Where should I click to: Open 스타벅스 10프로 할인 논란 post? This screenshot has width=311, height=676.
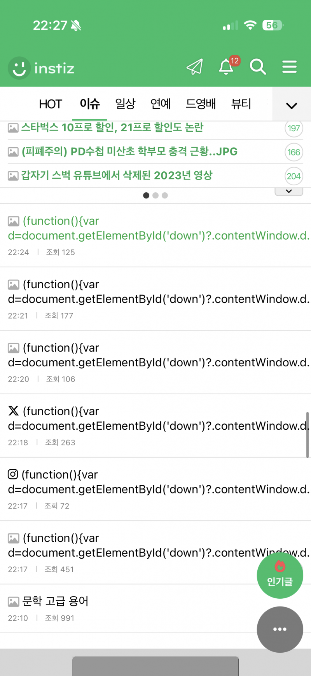[112, 128]
